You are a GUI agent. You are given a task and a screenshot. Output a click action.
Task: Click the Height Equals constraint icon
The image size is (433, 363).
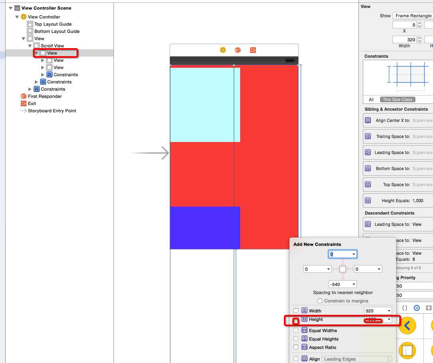pyautogui.click(x=368, y=200)
